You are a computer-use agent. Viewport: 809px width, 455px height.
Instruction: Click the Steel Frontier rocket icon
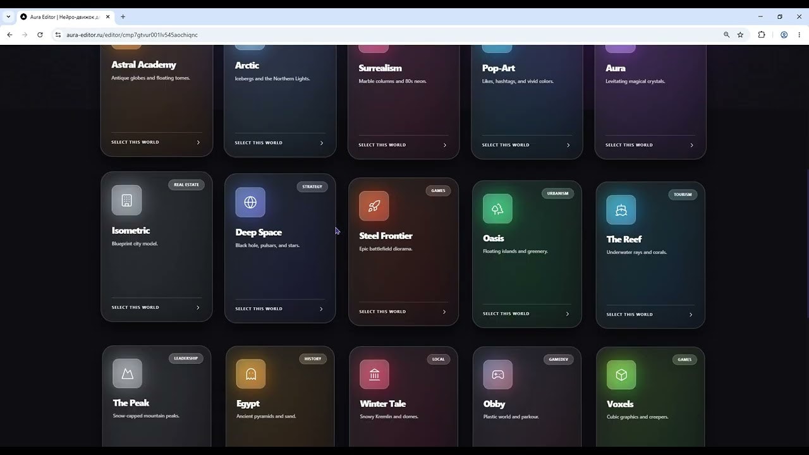pyautogui.click(x=374, y=205)
